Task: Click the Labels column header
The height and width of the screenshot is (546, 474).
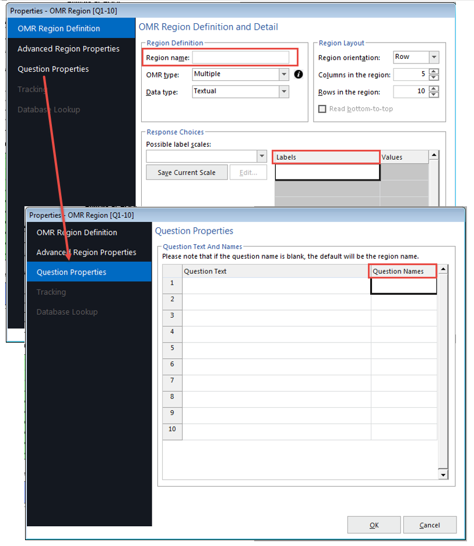Action: click(x=327, y=157)
